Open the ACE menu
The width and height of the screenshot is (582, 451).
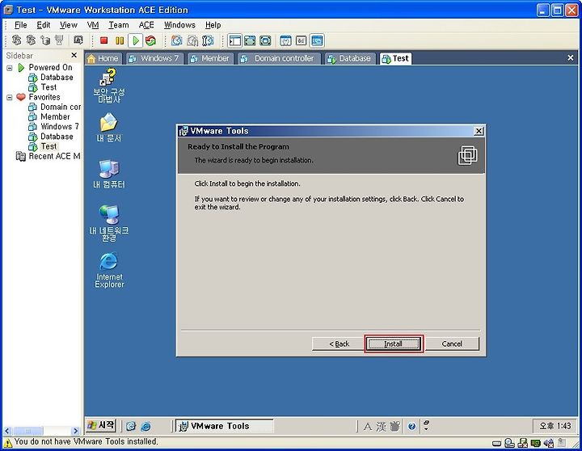point(146,25)
